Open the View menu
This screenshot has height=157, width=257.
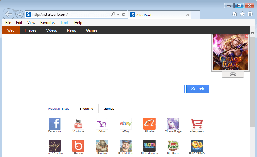click(x=31, y=23)
